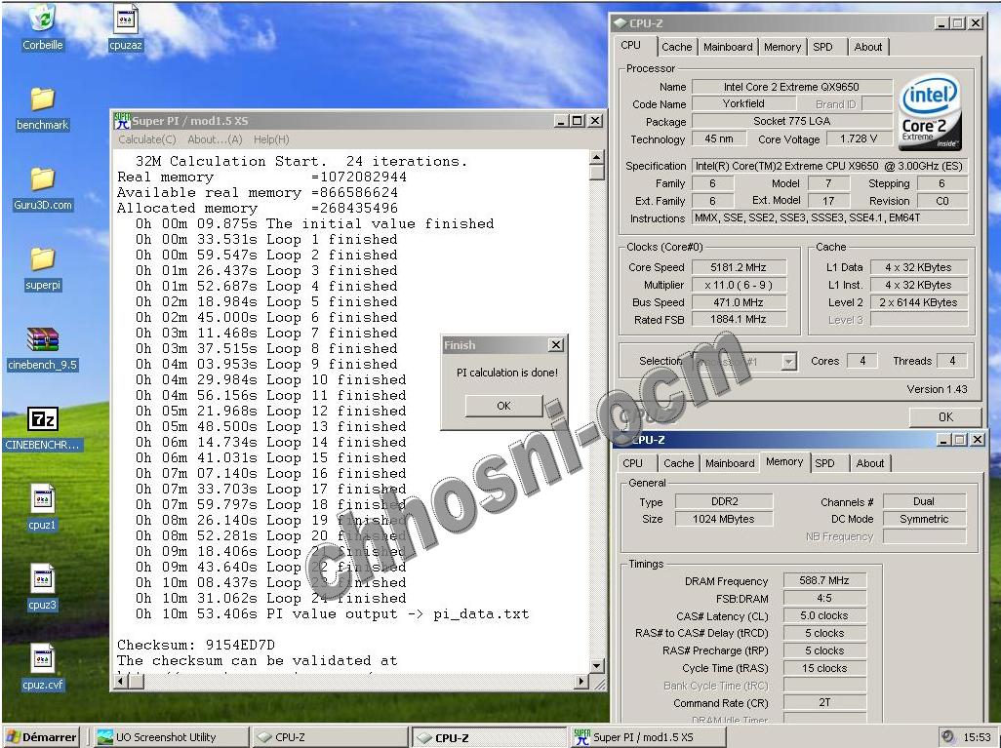The image size is (1001, 748).
Task: Click the Bus Speed value 471.0 MHz
Action: click(x=738, y=302)
